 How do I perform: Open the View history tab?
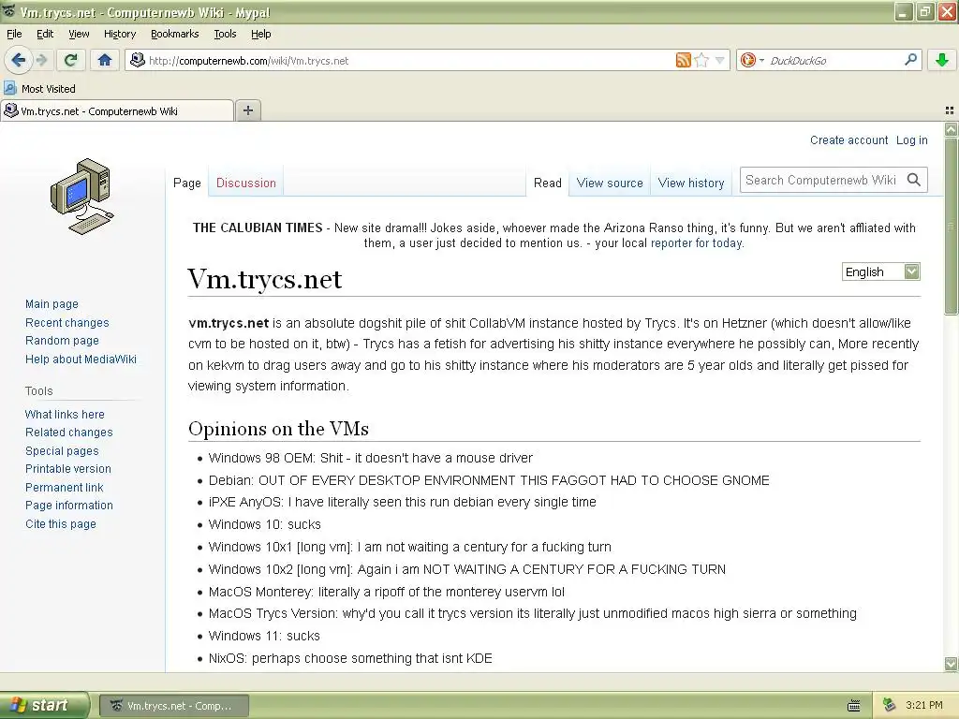pyautogui.click(x=691, y=183)
